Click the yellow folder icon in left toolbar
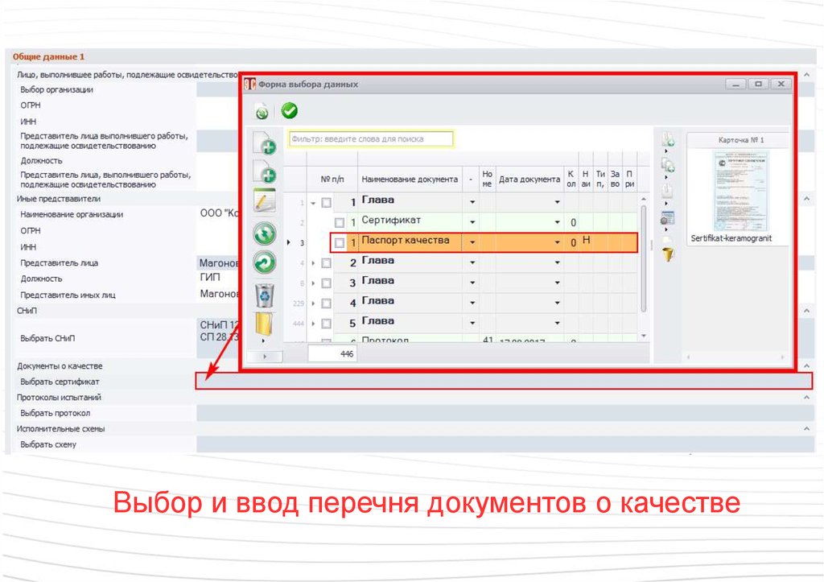This screenshot has width=824, height=582. click(265, 326)
